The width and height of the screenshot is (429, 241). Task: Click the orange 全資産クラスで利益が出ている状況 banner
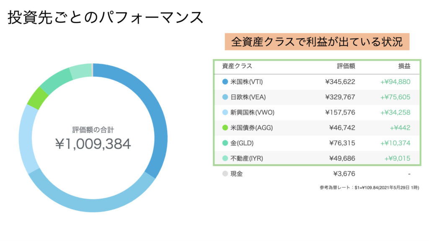pyautogui.click(x=317, y=42)
